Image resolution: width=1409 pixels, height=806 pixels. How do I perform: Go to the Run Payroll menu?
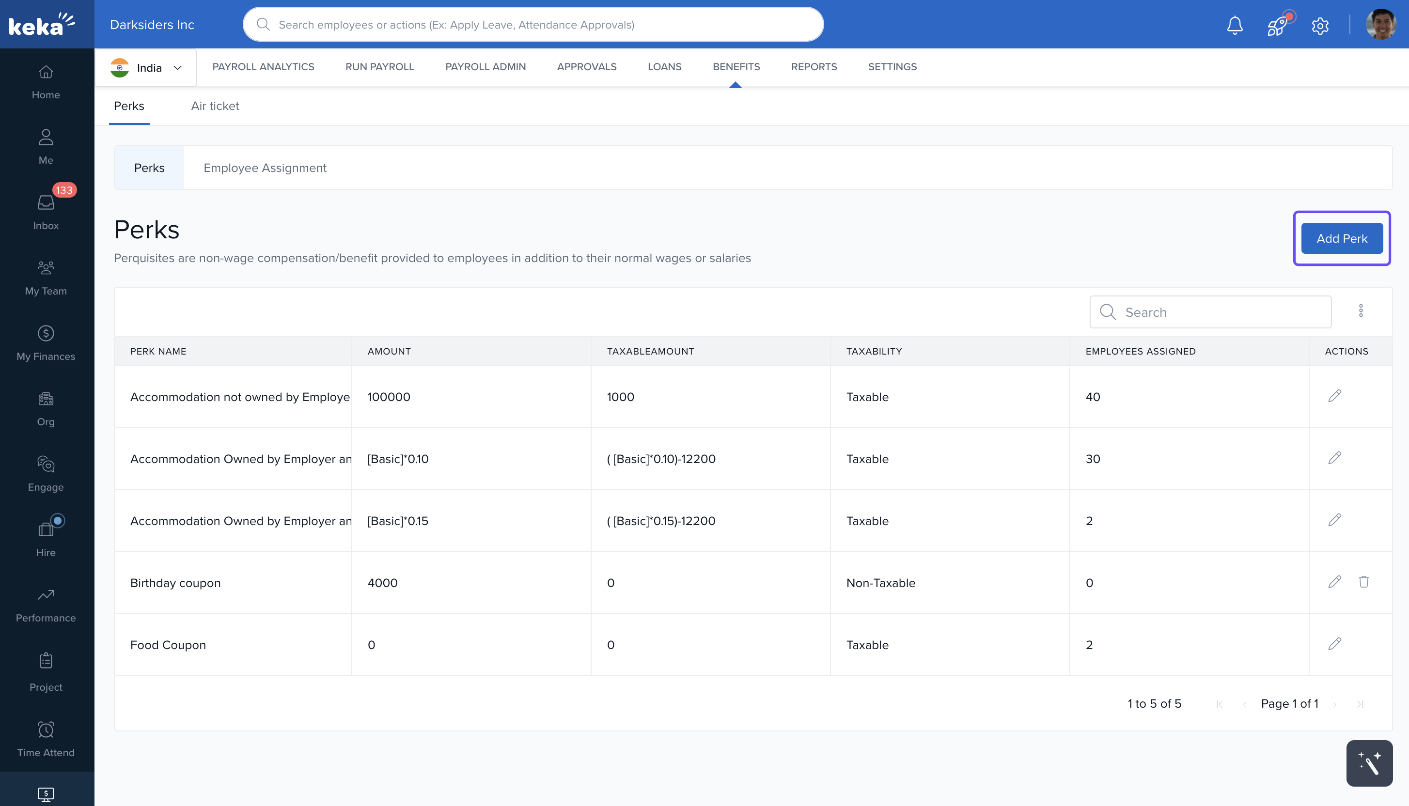click(380, 66)
